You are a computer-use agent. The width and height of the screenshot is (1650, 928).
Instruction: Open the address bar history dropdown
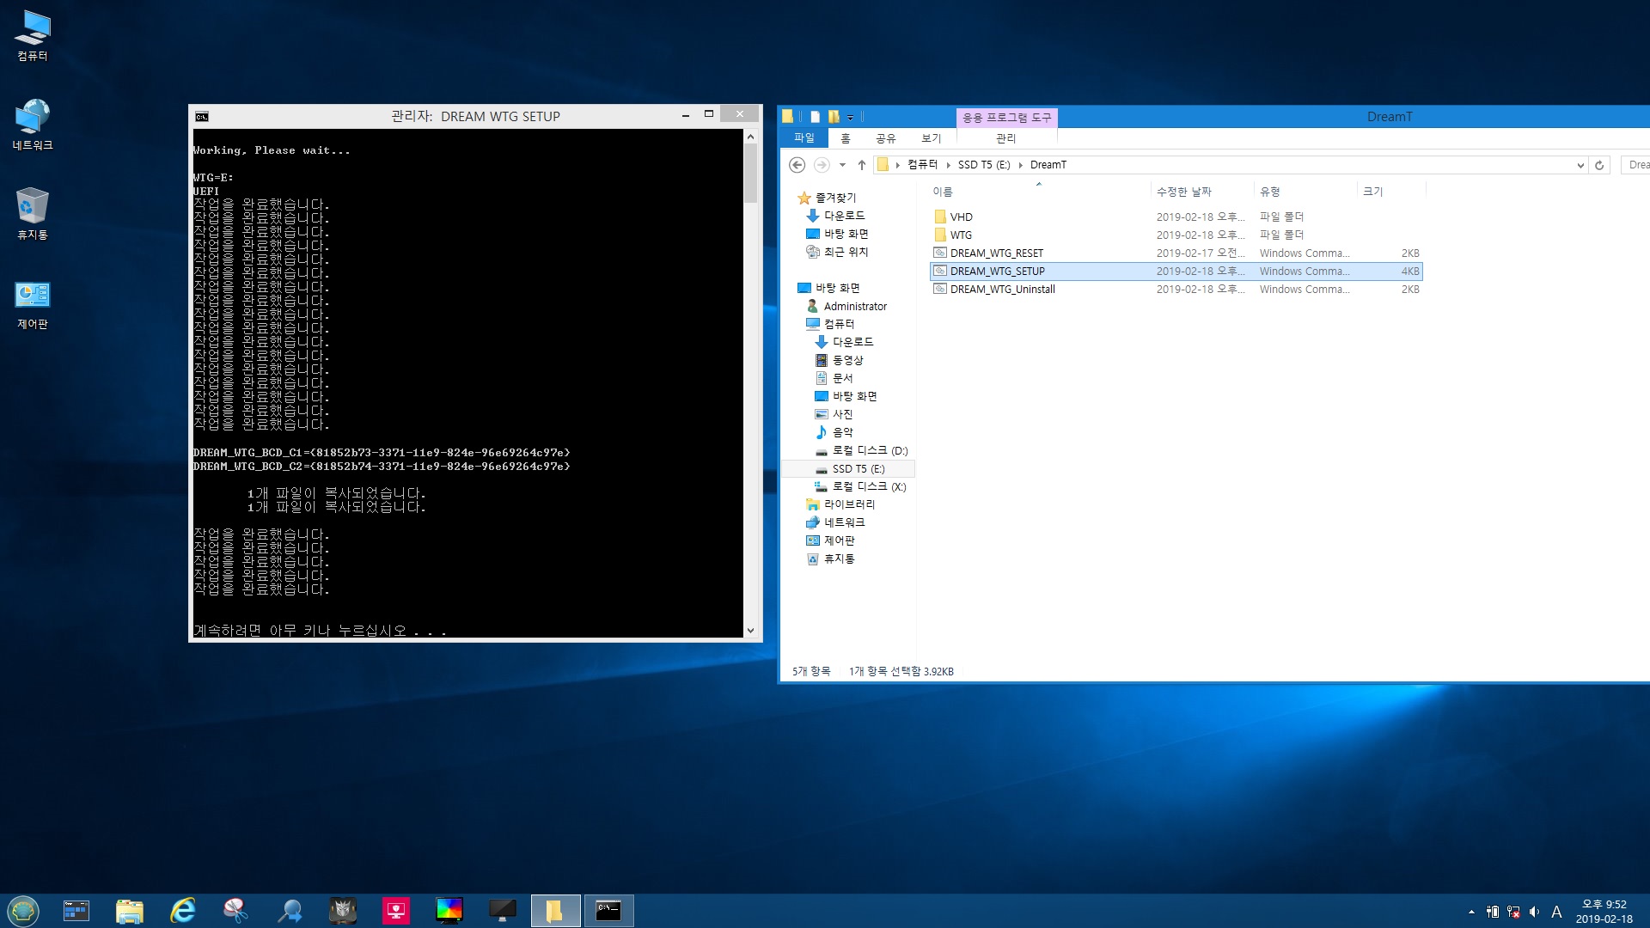[x=1580, y=165]
